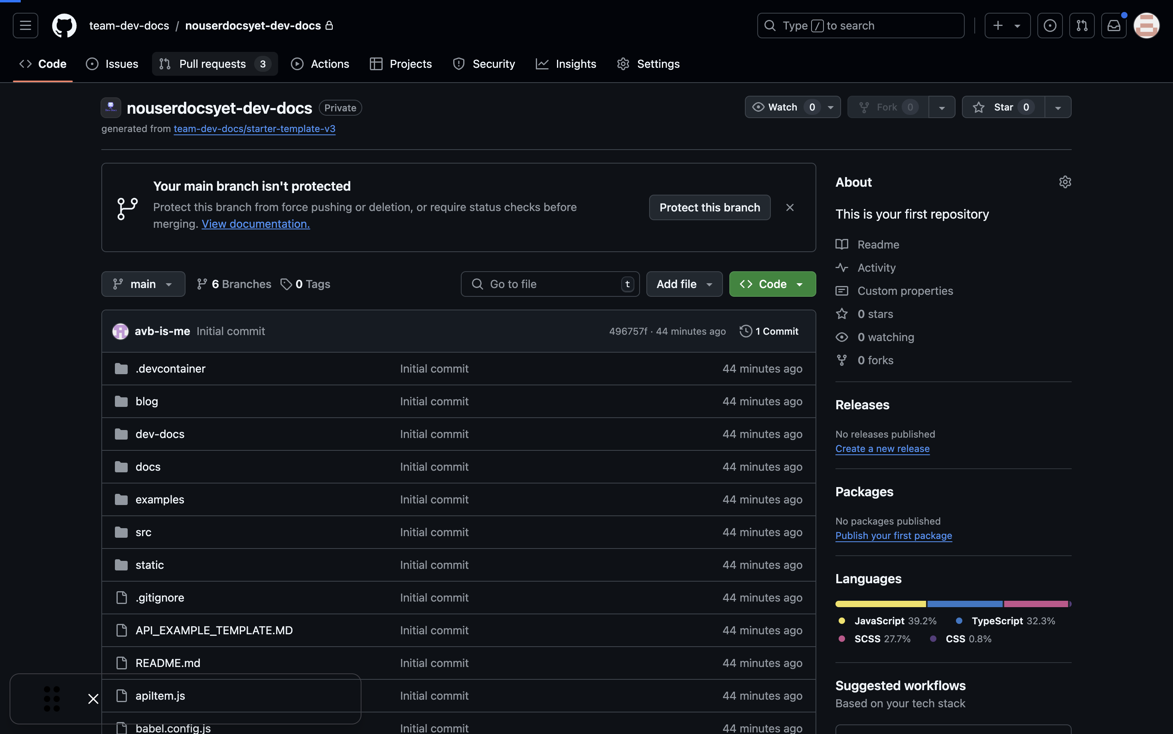Toggle the Star button for this repo
This screenshot has width=1173, height=734.
point(1001,107)
